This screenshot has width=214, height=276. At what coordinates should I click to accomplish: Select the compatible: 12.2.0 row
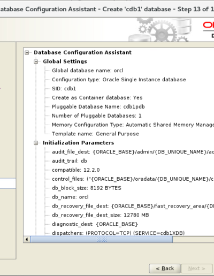coord(76,170)
